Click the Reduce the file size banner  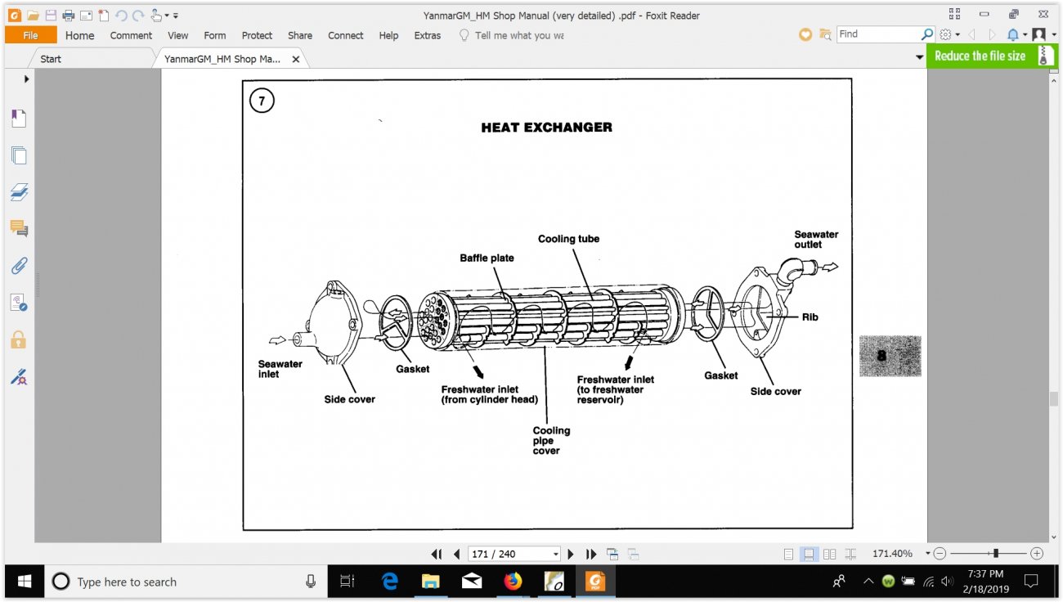[x=992, y=56]
